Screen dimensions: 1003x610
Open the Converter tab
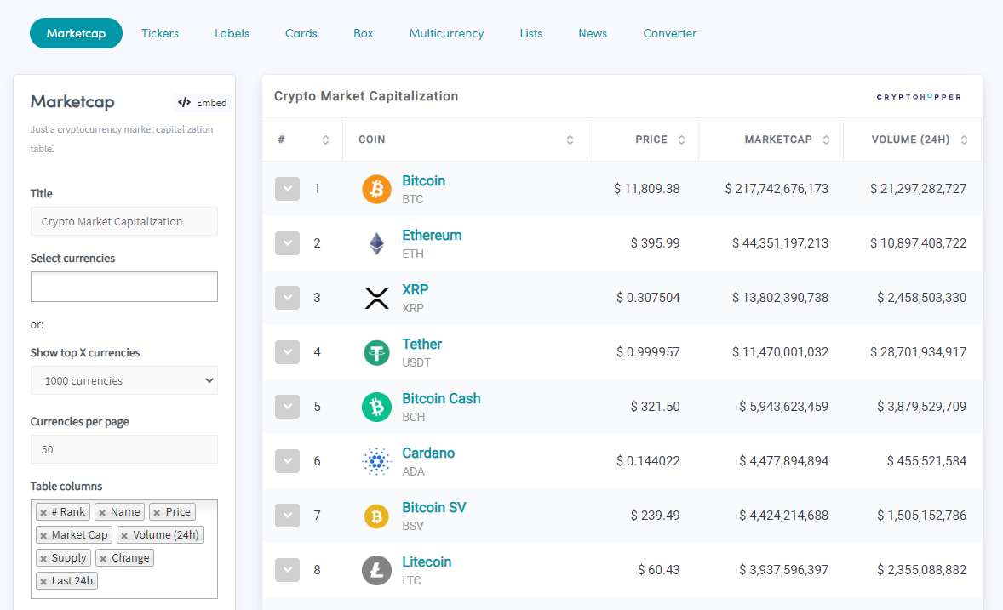(x=670, y=33)
